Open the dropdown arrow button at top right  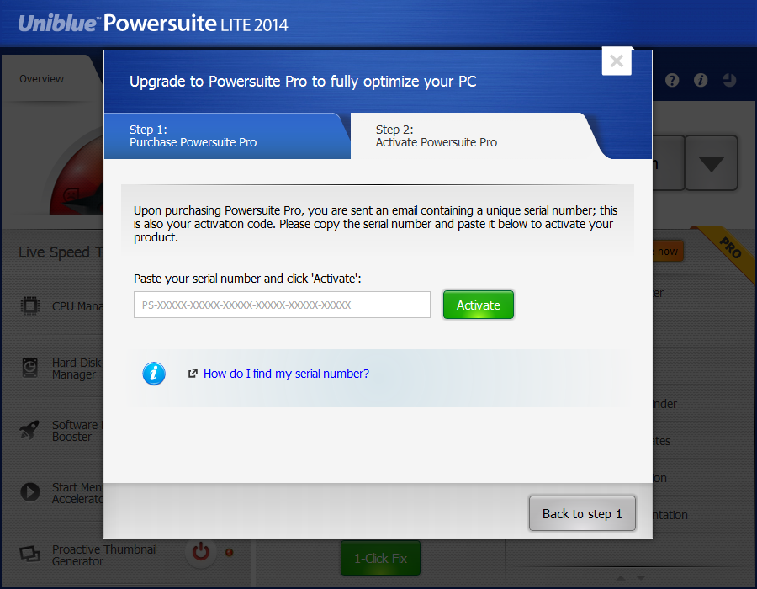pos(711,163)
